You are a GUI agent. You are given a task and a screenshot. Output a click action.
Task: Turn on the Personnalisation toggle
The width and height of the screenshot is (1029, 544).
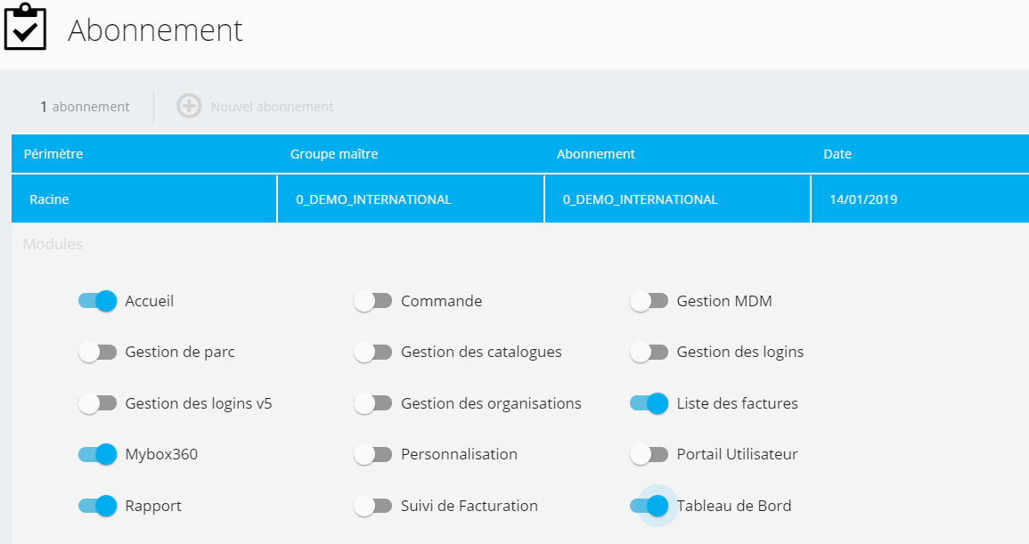(x=372, y=454)
